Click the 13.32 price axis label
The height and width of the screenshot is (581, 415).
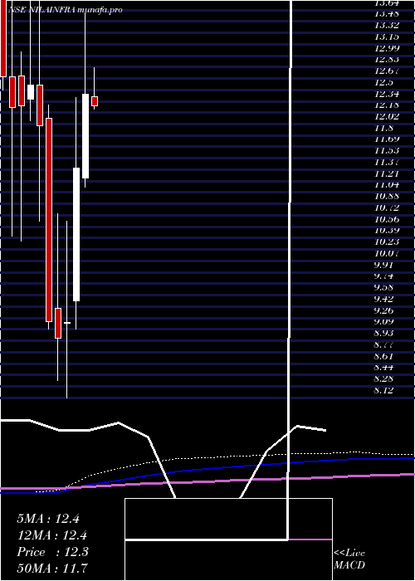point(387,25)
